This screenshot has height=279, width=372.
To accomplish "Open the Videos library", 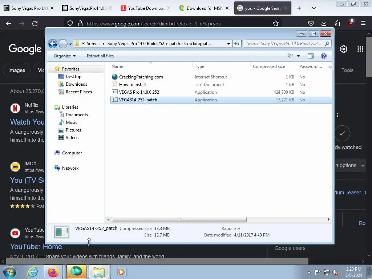I will pyautogui.click(x=72, y=138).
